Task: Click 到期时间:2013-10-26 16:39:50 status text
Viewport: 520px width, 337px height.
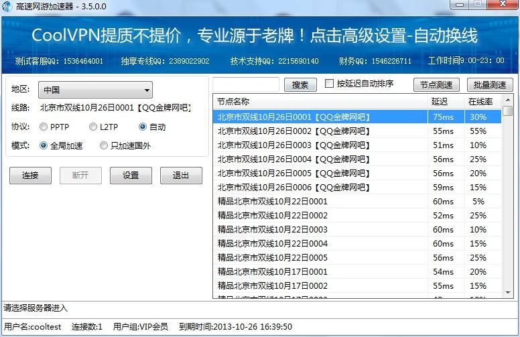Action: 235,327
